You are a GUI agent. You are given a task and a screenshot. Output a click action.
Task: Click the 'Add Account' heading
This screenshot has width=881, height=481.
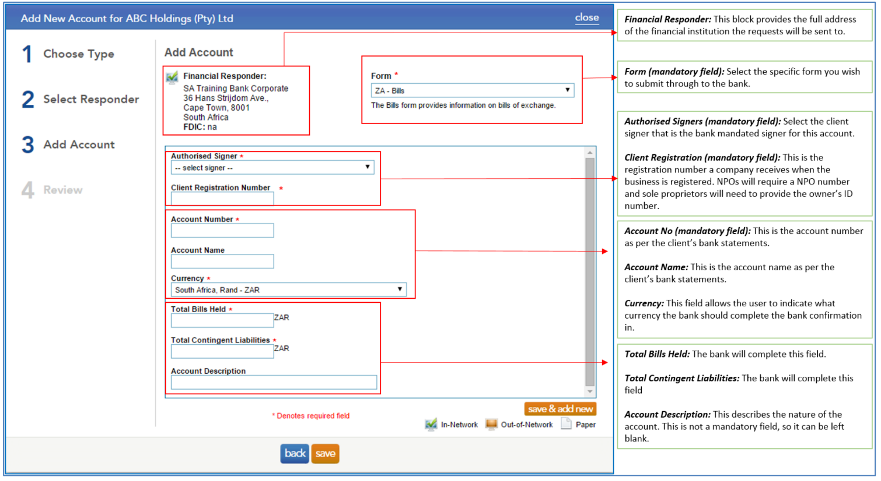point(198,52)
